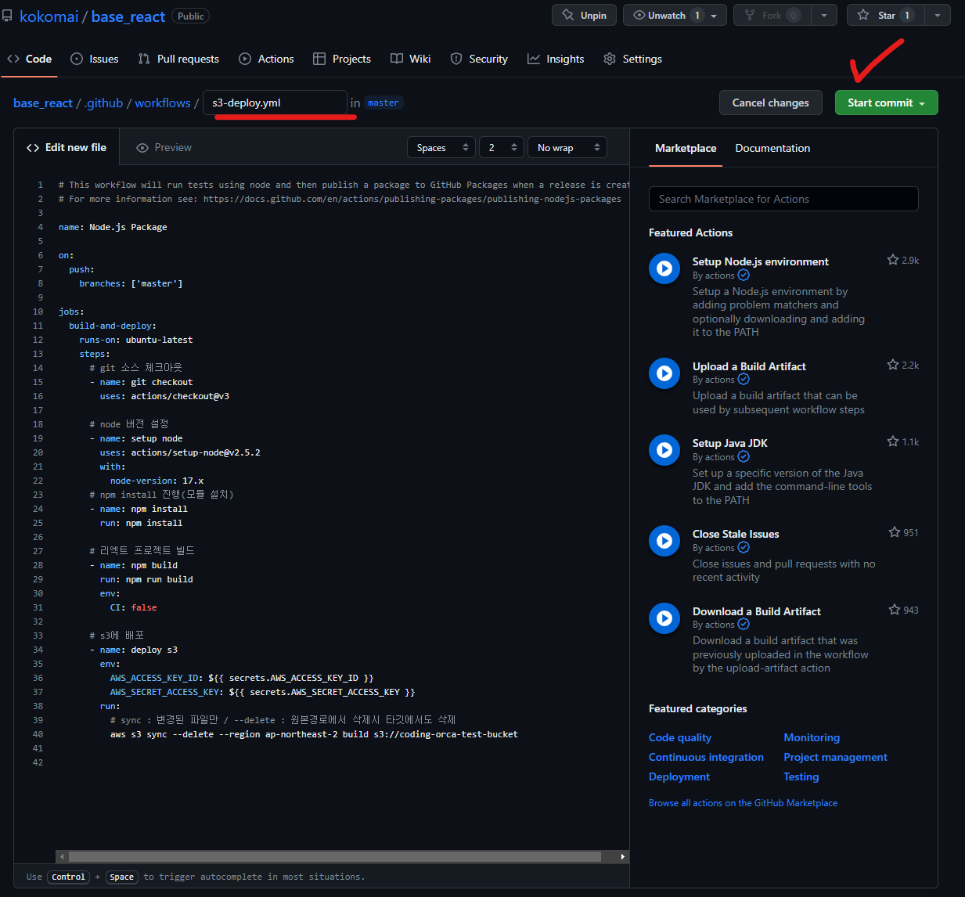This screenshot has height=897, width=965.
Task: Select the Marketplace sidebar tab
Action: coord(686,148)
